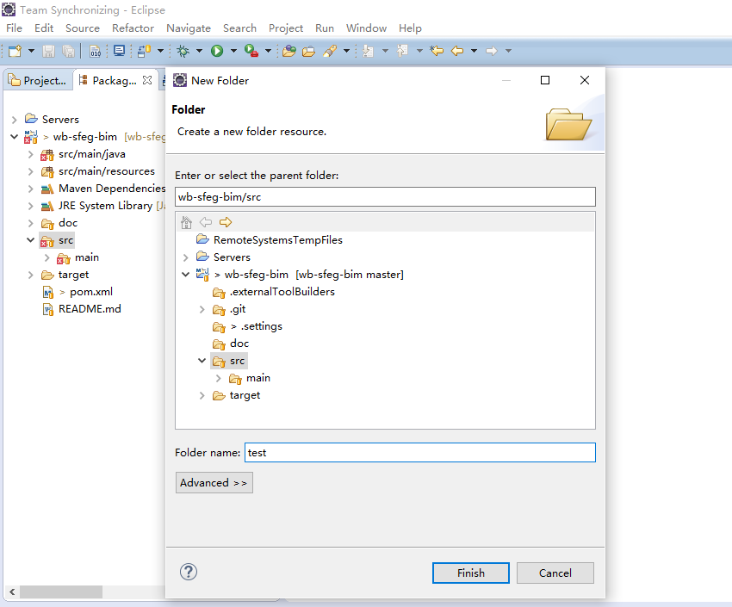The image size is (732, 607).
Task: Click the database connection toolbar icon
Action: click(x=144, y=51)
